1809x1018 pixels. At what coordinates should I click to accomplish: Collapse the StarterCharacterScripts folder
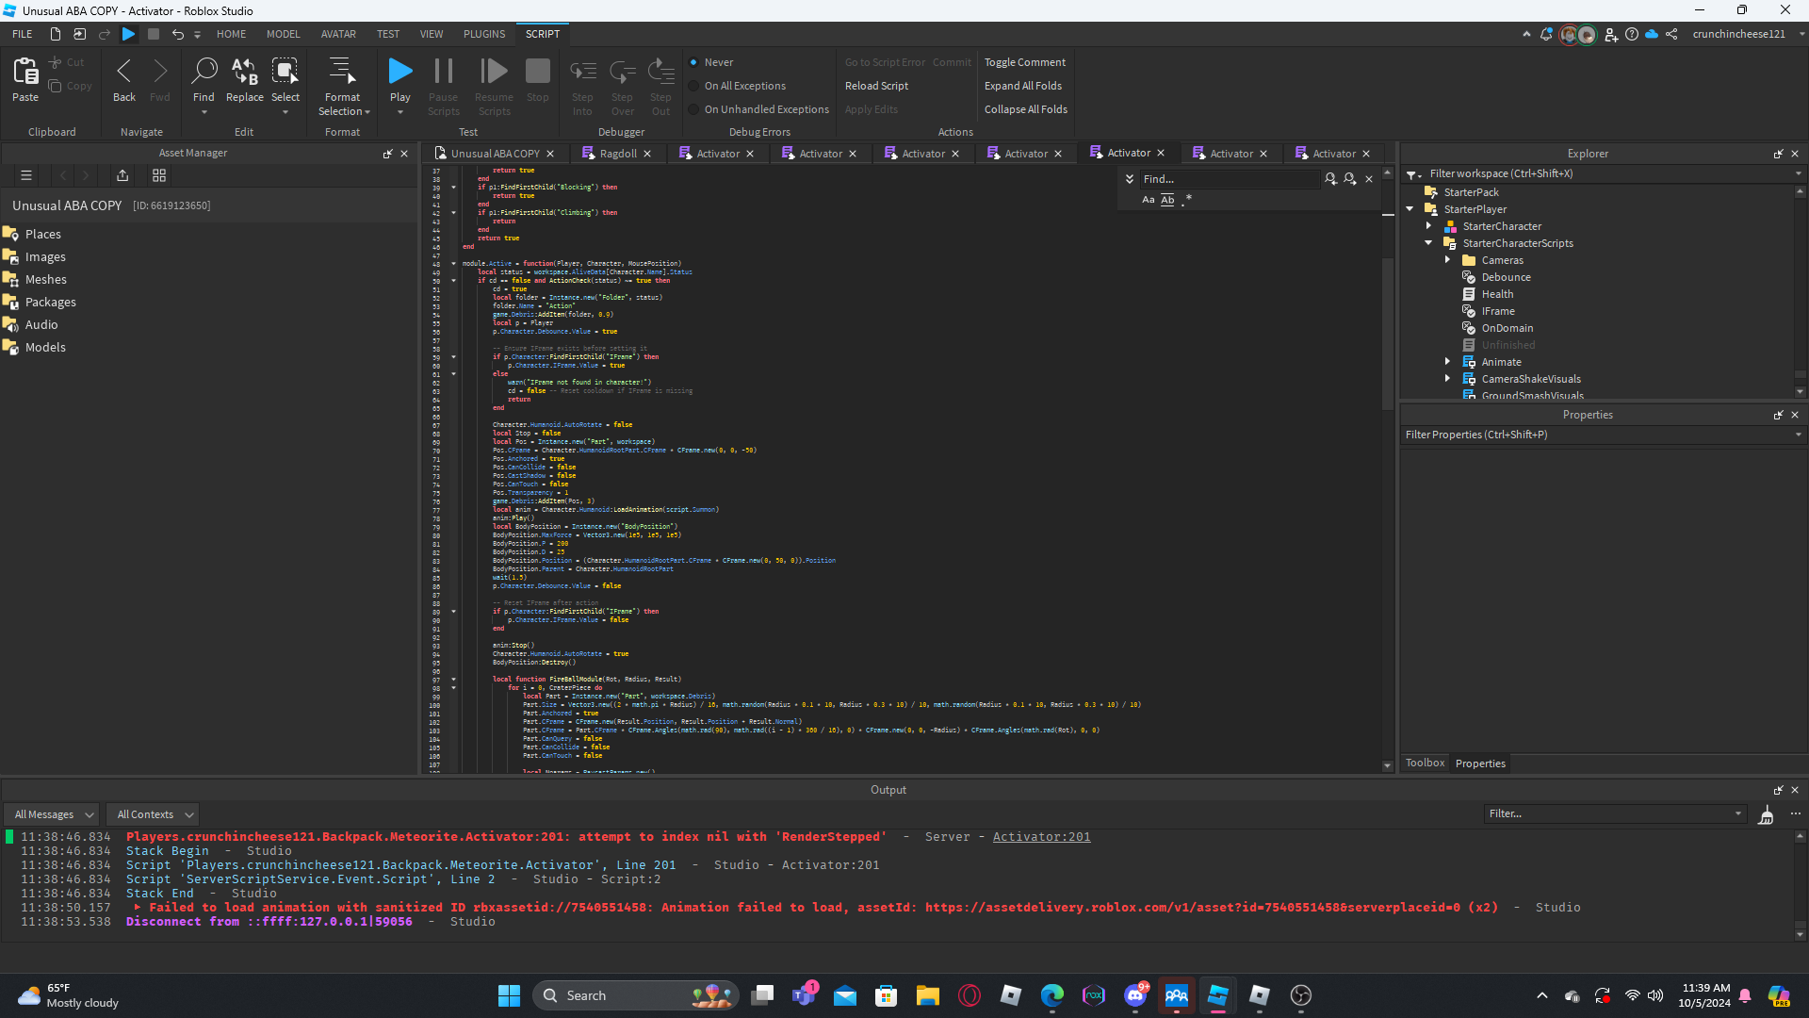1429,243
